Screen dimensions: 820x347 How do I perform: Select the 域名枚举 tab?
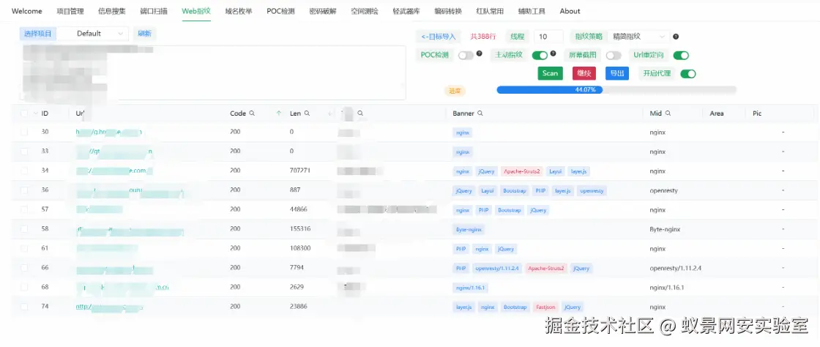[239, 11]
